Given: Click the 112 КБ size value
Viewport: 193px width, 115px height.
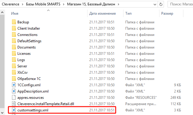Looking at the screenshot, I should click(x=176, y=104).
